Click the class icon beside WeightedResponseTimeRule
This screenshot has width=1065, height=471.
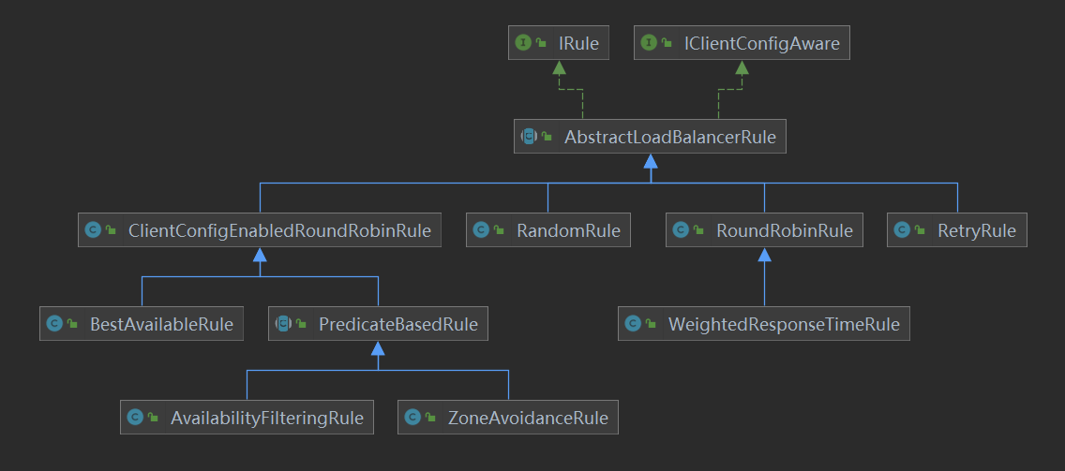(x=633, y=325)
